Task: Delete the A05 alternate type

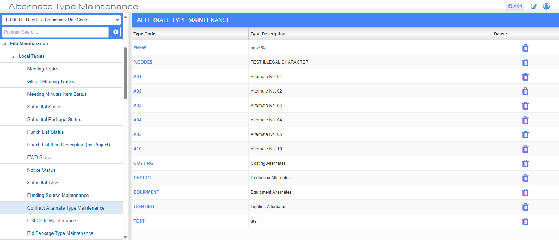Action: [525, 134]
